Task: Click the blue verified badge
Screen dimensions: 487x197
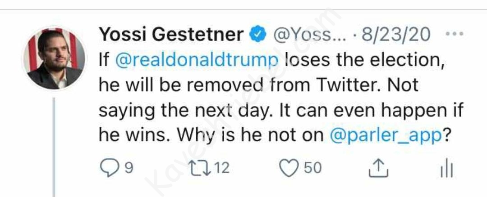Action: click(257, 35)
